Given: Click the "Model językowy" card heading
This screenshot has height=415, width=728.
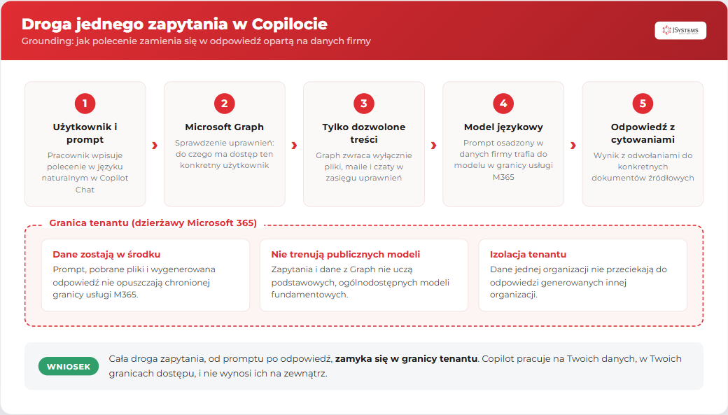Looking at the screenshot, I should pyautogui.click(x=503, y=127).
